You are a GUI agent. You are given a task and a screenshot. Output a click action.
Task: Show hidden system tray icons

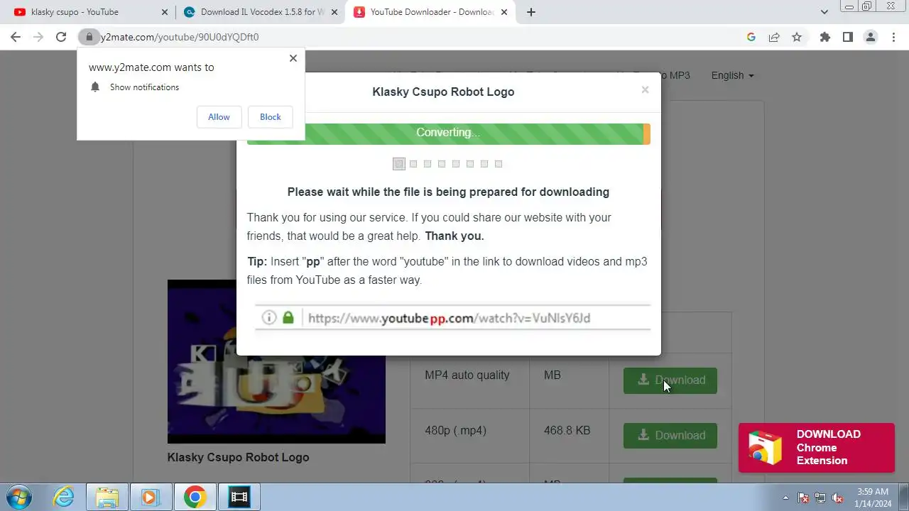785,498
